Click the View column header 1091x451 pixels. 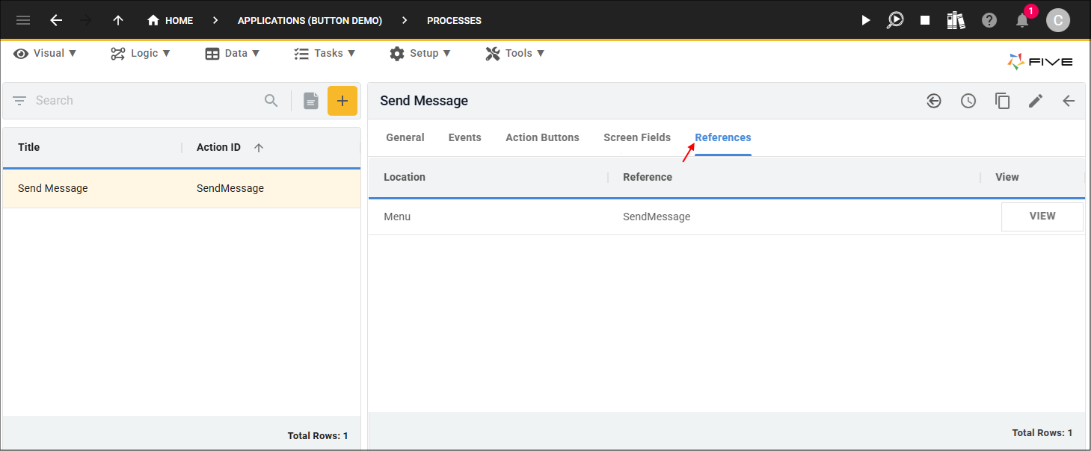coord(1007,177)
